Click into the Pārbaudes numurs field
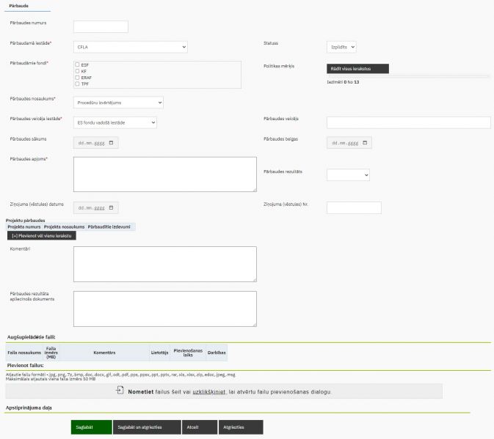 click(x=101, y=27)
